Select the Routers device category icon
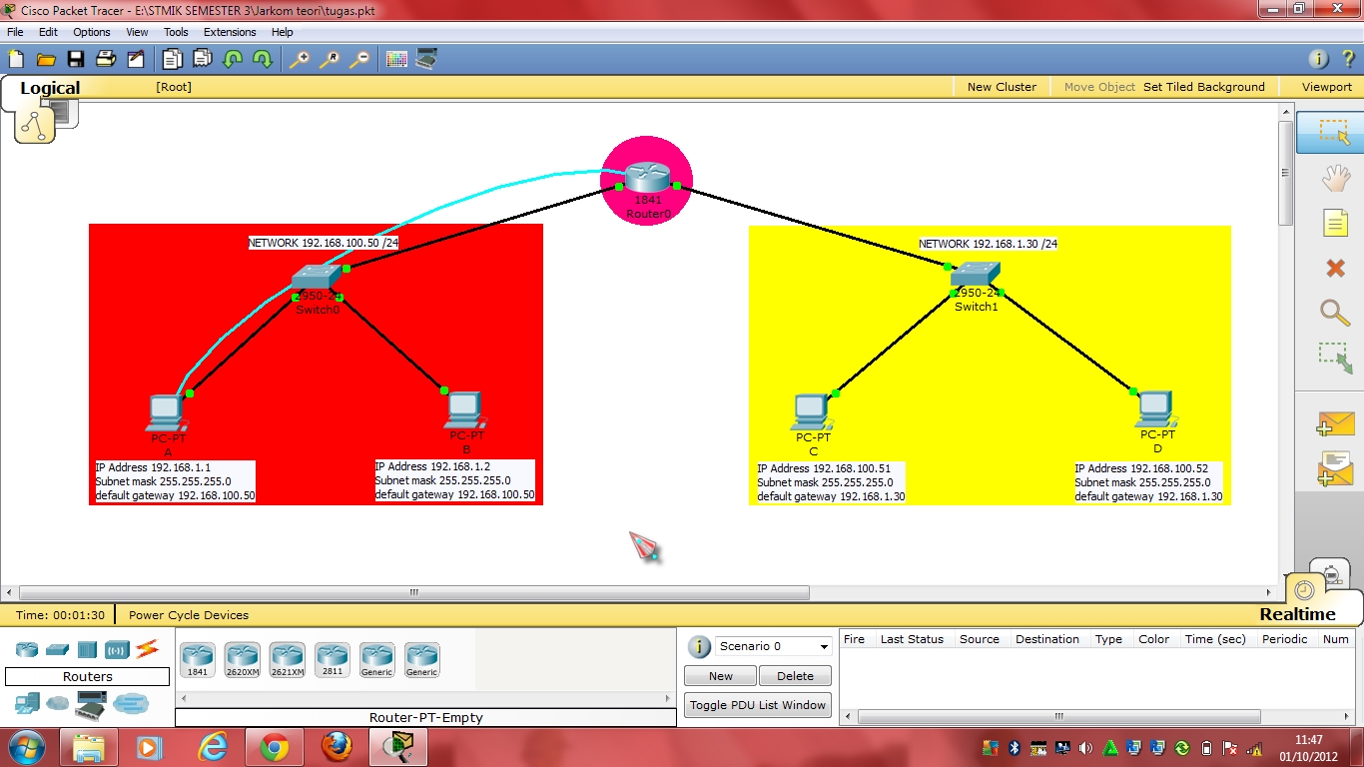Image resolution: width=1364 pixels, height=767 pixels. pyautogui.click(x=27, y=649)
